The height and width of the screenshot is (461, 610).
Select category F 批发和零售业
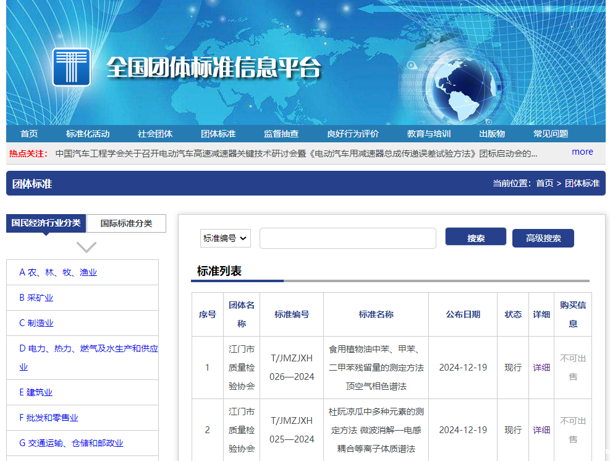pos(49,418)
